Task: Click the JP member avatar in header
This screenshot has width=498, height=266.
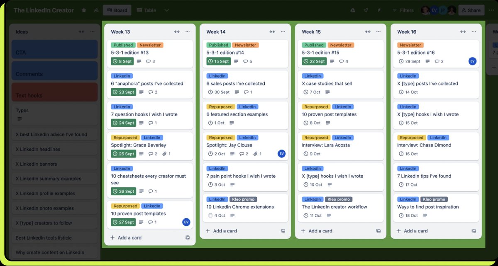Action: 443,10
